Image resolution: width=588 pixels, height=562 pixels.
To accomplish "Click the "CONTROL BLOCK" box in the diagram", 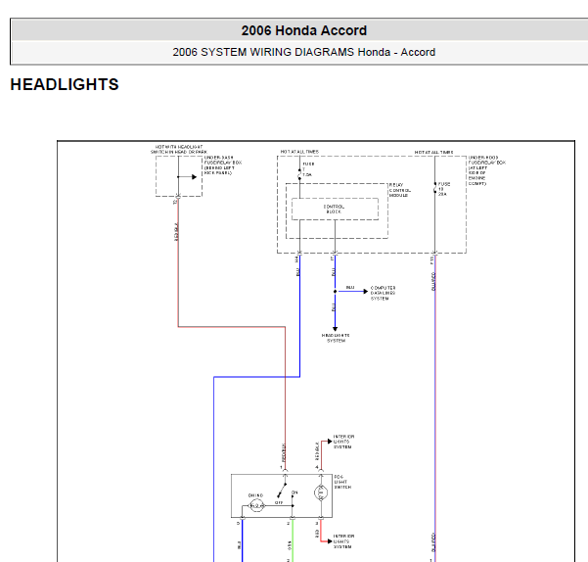I will [x=335, y=209].
